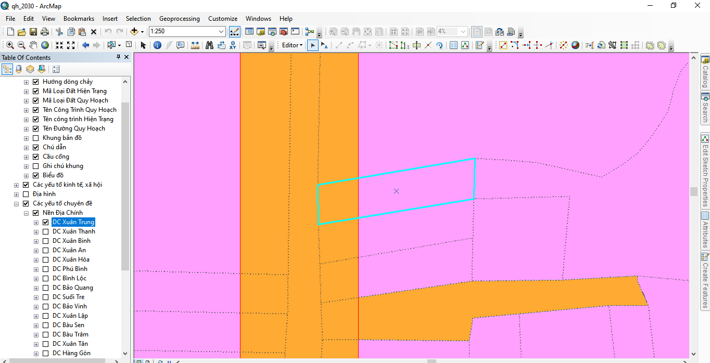Choose the Measure ruler tool

[x=195, y=45]
